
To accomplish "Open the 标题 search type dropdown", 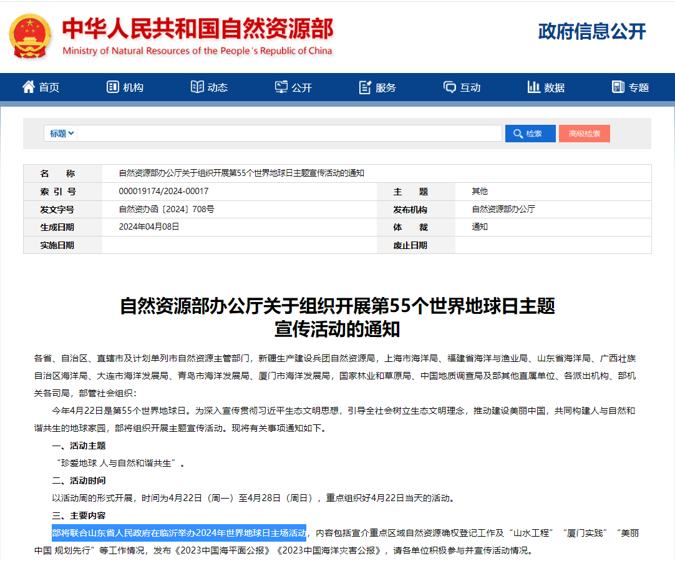I will [x=60, y=133].
